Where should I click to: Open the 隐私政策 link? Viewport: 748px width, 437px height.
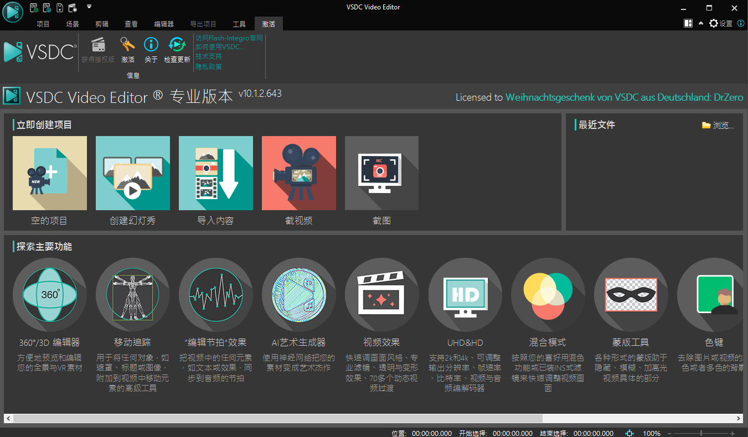click(209, 66)
